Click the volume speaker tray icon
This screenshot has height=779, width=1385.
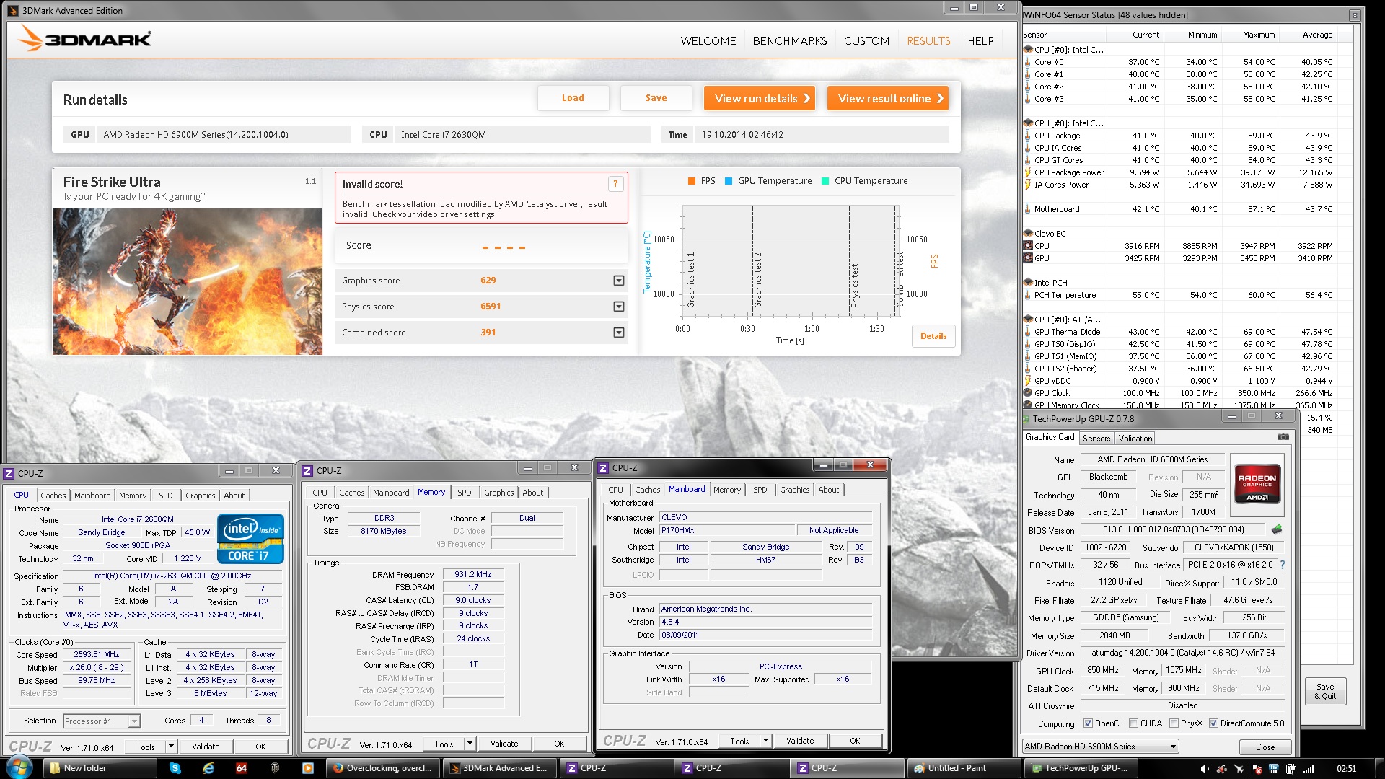point(1205,769)
